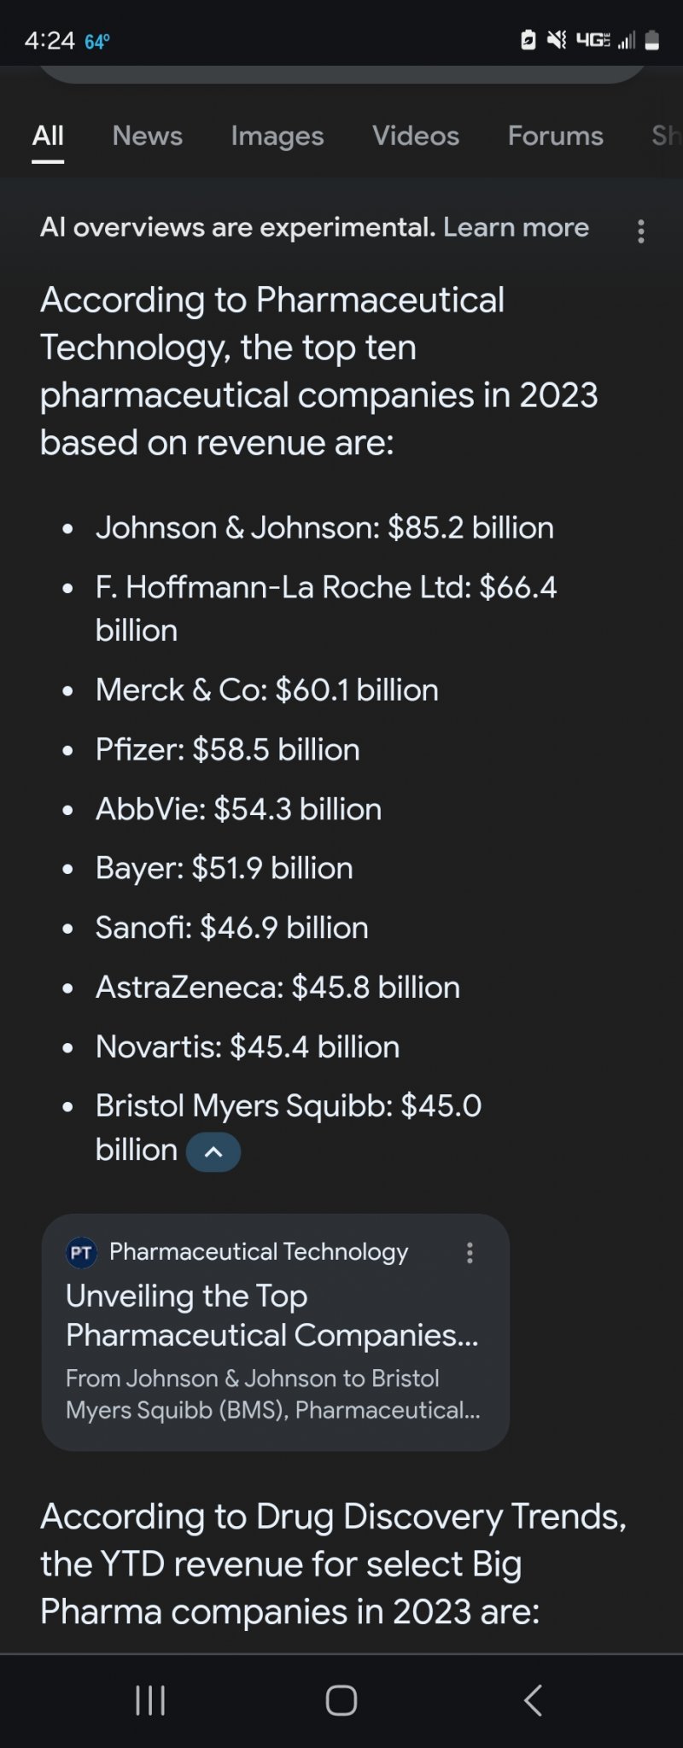The width and height of the screenshot is (683, 1748).
Task: Tap the muted sound status icon
Action: pyautogui.click(x=557, y=39)
